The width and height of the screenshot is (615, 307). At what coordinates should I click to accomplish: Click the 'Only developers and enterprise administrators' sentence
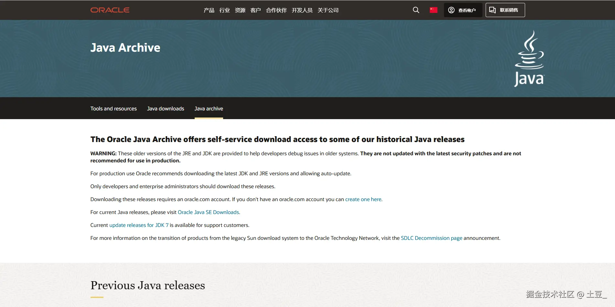click(x=183, y=186)
